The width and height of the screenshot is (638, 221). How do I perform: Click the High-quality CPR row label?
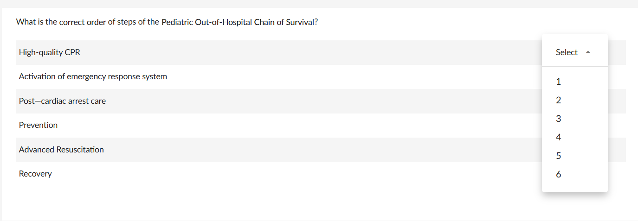tap(50, 52)
